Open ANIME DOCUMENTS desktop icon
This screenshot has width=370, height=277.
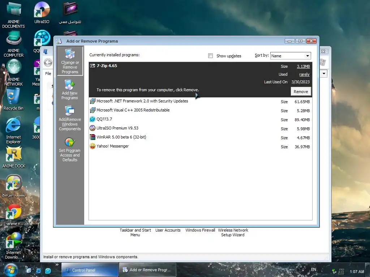pyautogui.click(x=13, y=15)
